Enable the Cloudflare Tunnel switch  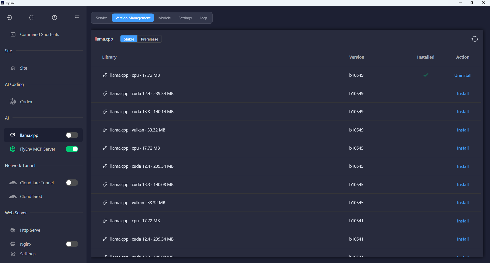point(72,183)
